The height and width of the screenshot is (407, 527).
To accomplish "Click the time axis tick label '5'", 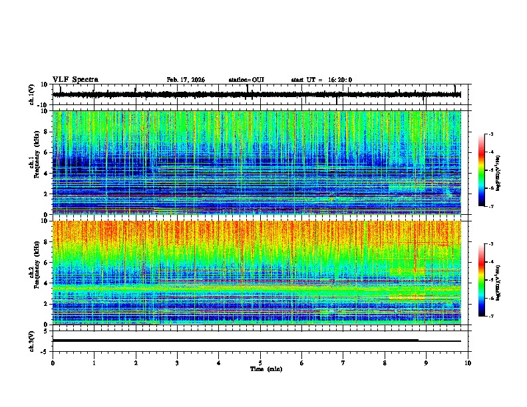I will point(260,363).
